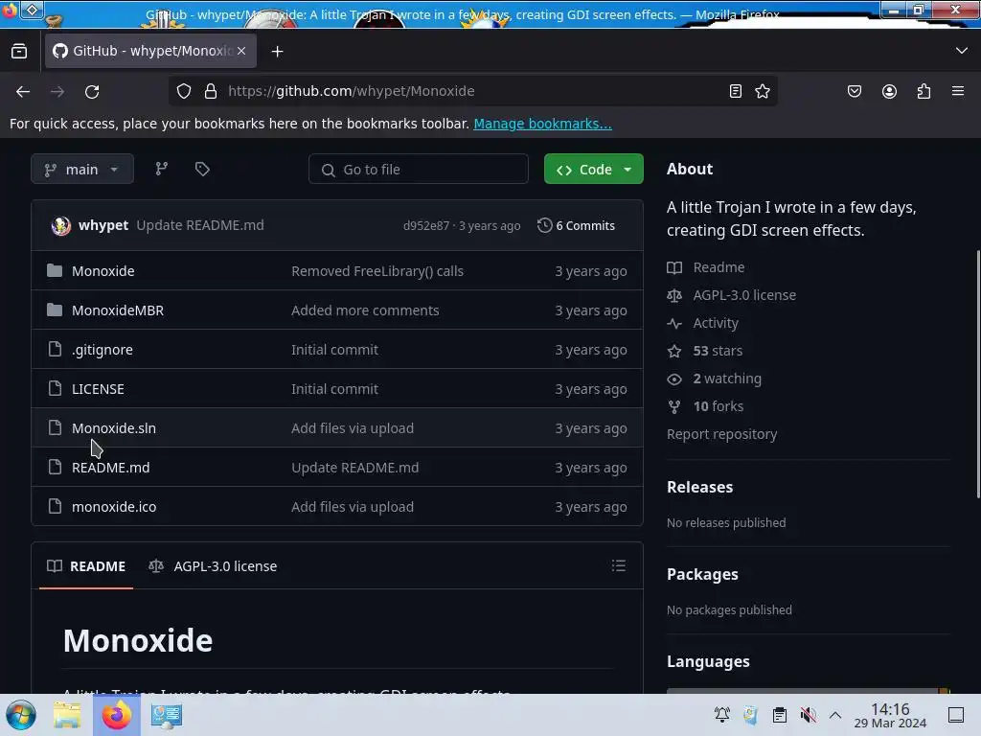Open the extensions puzzle icon
The image size is (981, 736).
pos(924,91)
